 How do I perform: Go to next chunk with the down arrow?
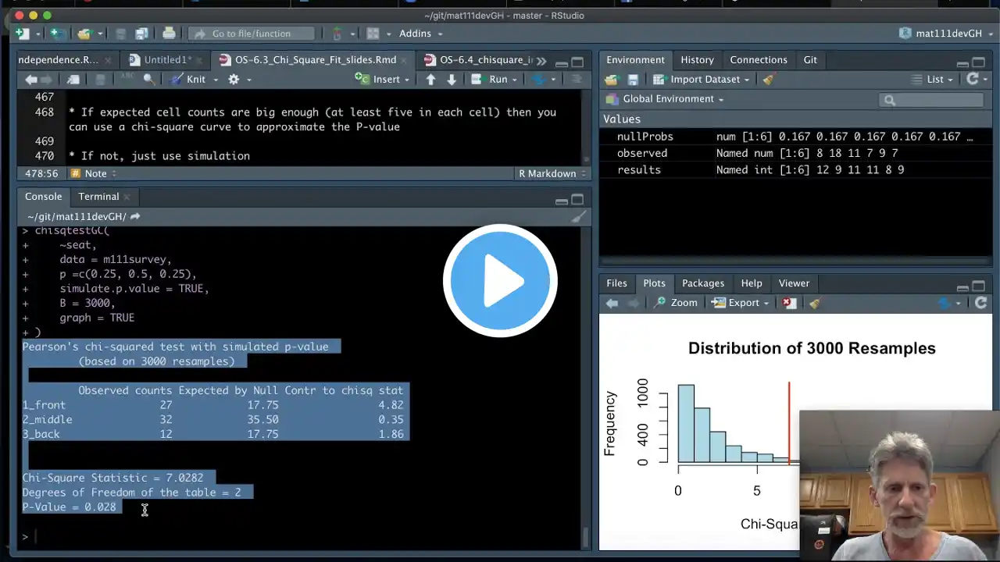click(x=451, y=79)
